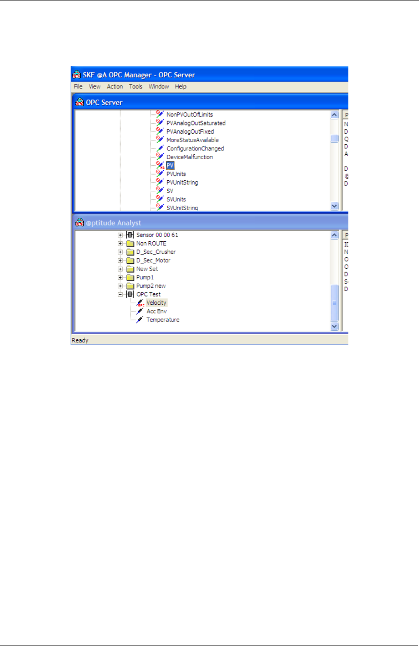This screenshot has width=419, height=646.
Task: Expand the Pump1 folder
Action: pyautogui.click(x=120, y=277)
